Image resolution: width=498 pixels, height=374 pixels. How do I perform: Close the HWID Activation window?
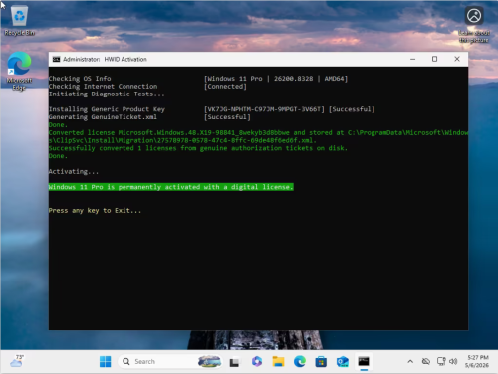457,59
